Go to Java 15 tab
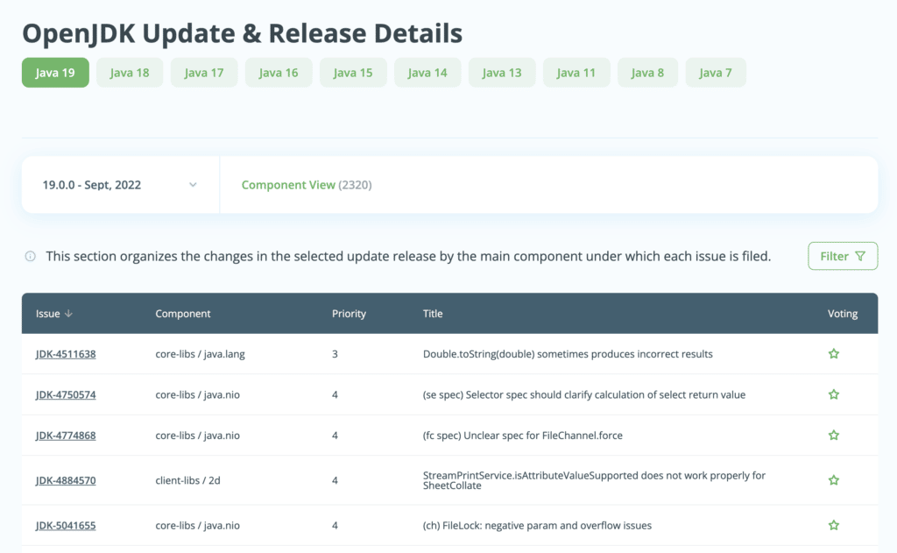897x553 pixels. click(353, 73)
